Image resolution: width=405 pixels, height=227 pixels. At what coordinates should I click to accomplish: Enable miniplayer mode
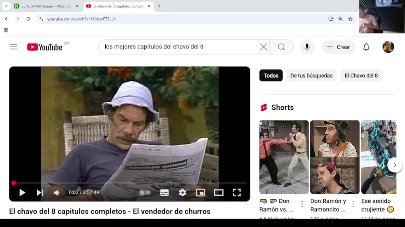[200, 192]
